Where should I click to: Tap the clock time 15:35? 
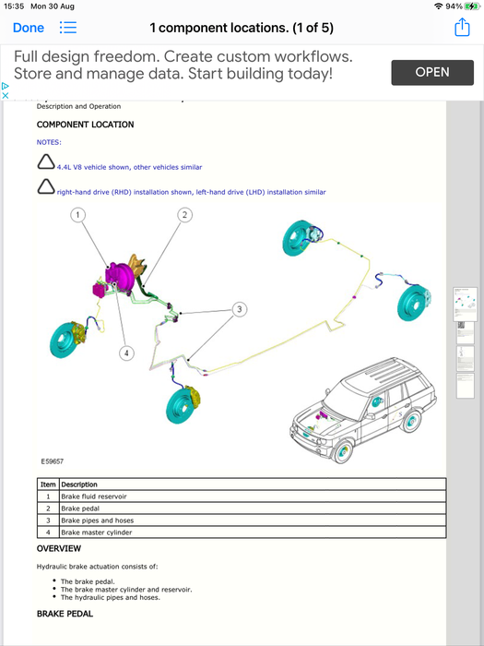tap(14, 6)
